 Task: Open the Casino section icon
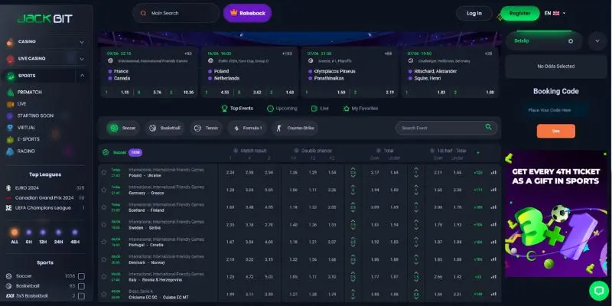click(10, 42)
